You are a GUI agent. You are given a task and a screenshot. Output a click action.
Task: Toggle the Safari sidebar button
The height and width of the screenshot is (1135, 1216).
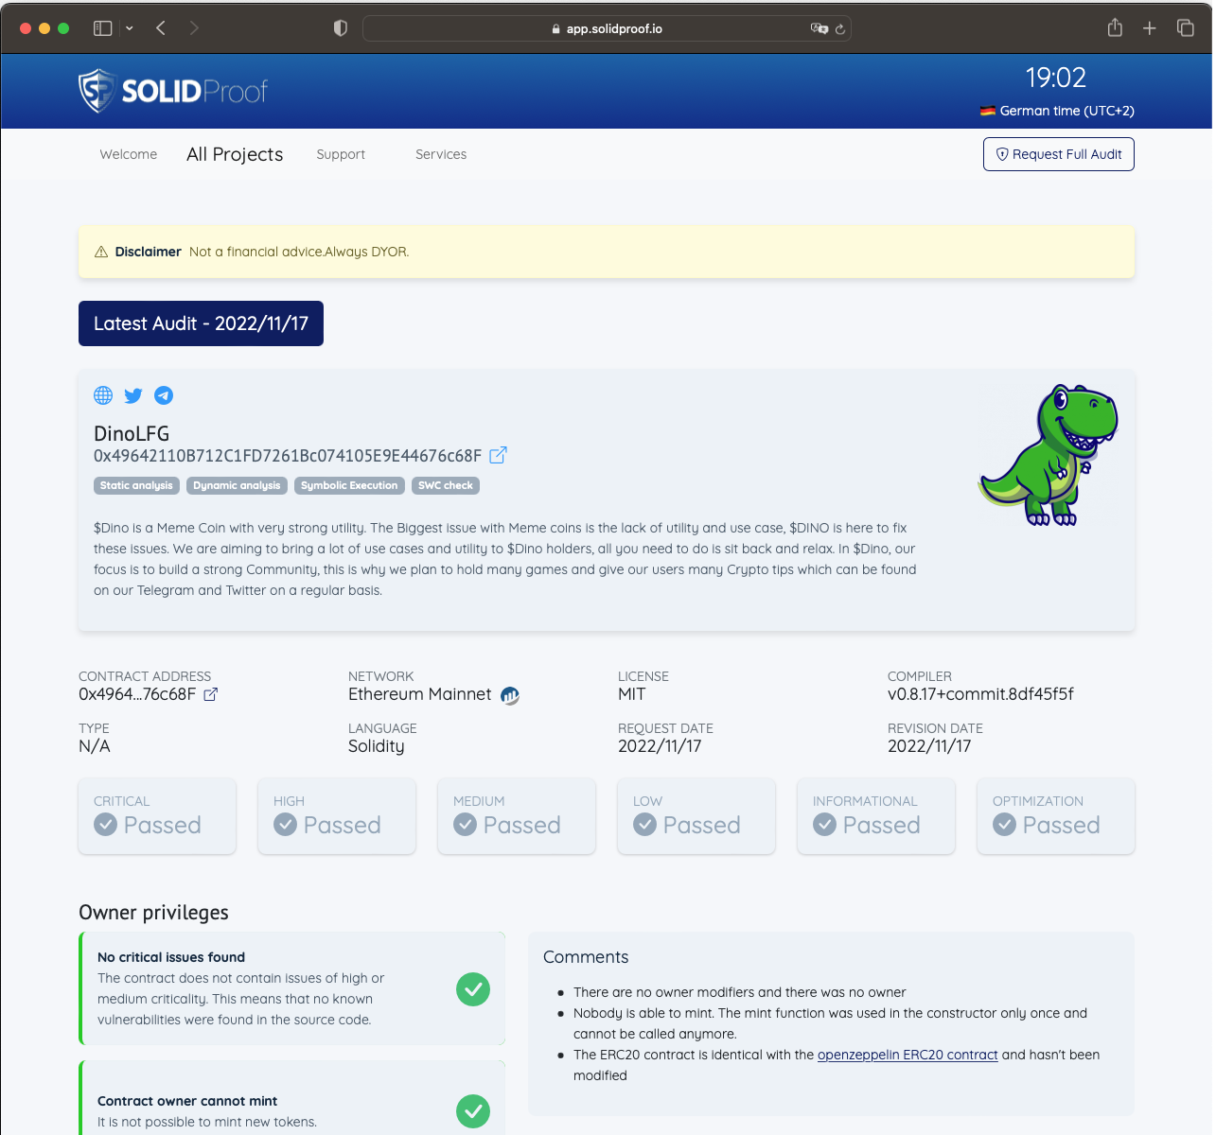[x=103, y=28]
